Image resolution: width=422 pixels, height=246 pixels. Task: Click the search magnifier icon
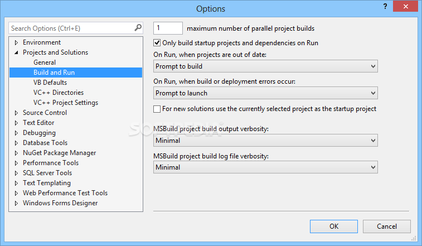[138, 27]
